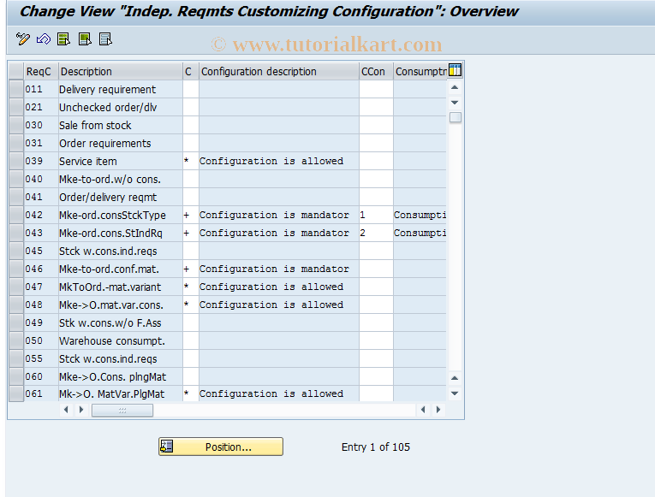
Task: Click the C field with * for Service item
Action: tap(191, 161)
